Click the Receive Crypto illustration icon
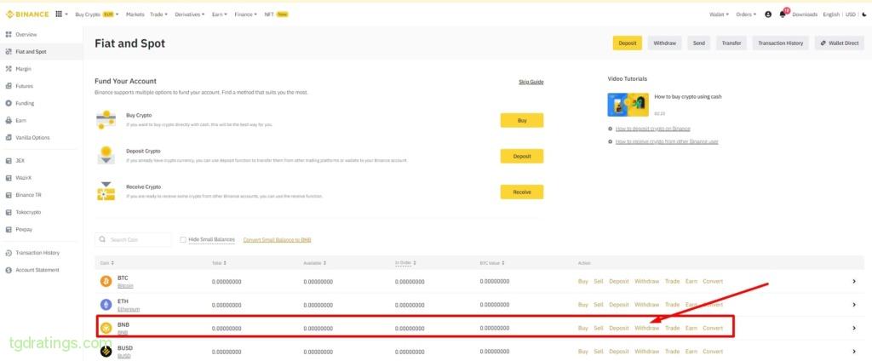 tap(106, 192)
